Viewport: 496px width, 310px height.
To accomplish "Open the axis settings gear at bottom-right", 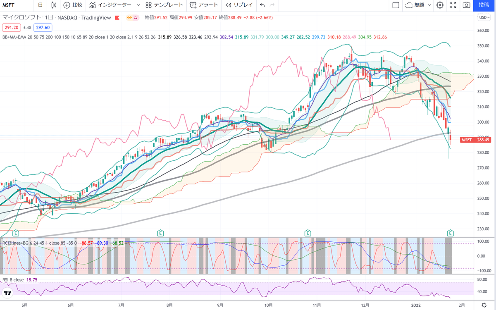I will [483, 305].
